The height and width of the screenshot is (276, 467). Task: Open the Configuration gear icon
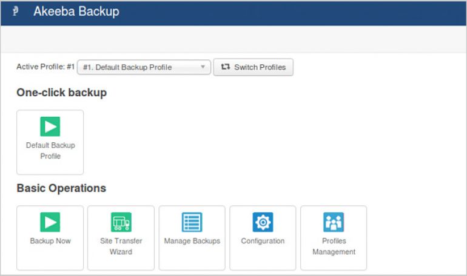[263, 222]
